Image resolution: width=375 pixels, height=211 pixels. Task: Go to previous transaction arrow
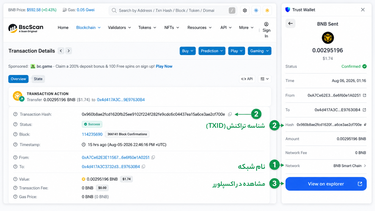pyautogui.click(x=61, y=51)
